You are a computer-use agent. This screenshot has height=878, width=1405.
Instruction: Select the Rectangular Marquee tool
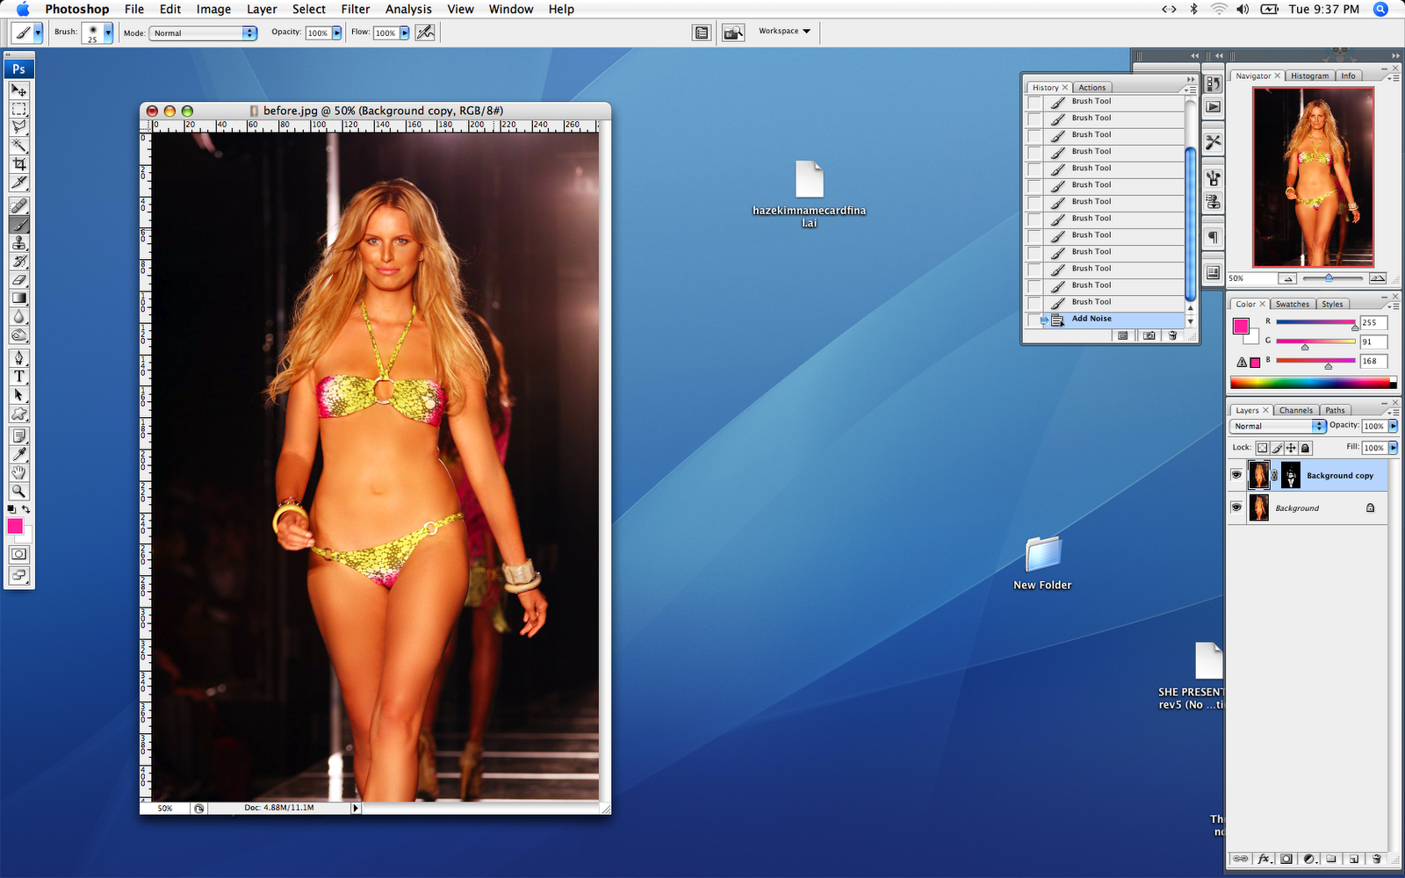18,109
